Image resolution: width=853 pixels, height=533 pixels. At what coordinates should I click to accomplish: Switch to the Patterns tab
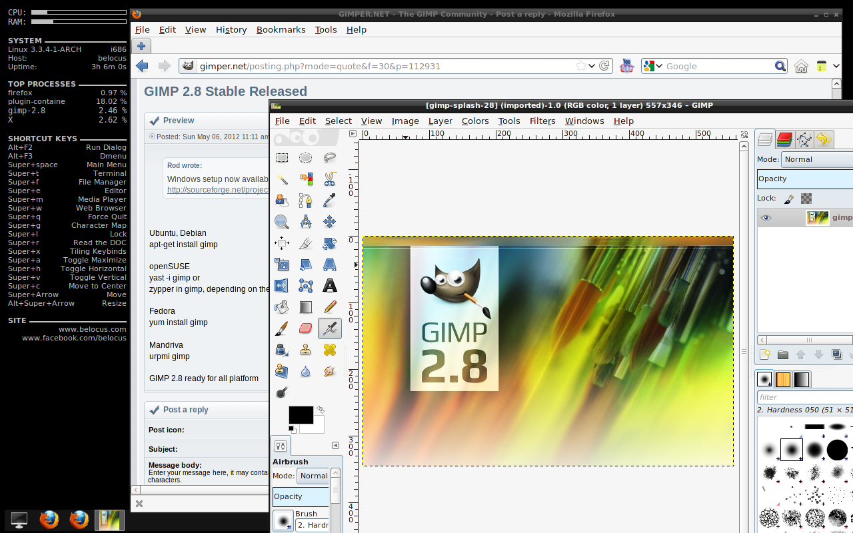783,379
